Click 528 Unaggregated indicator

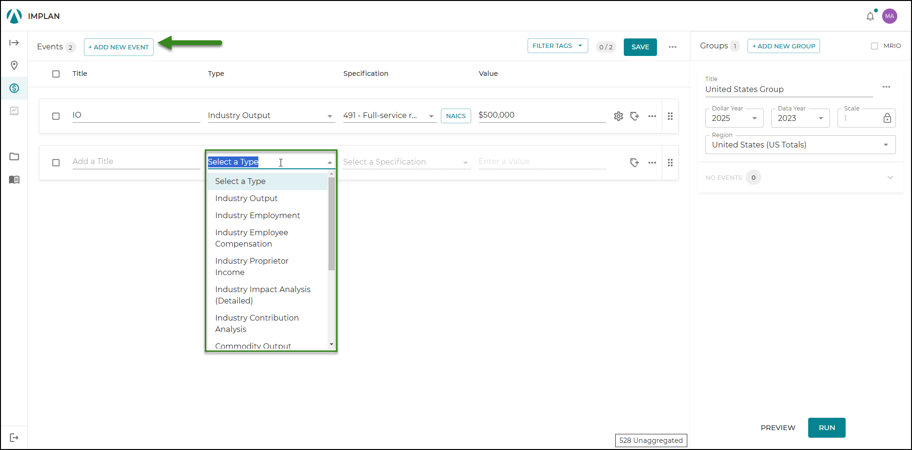(651, 441)
